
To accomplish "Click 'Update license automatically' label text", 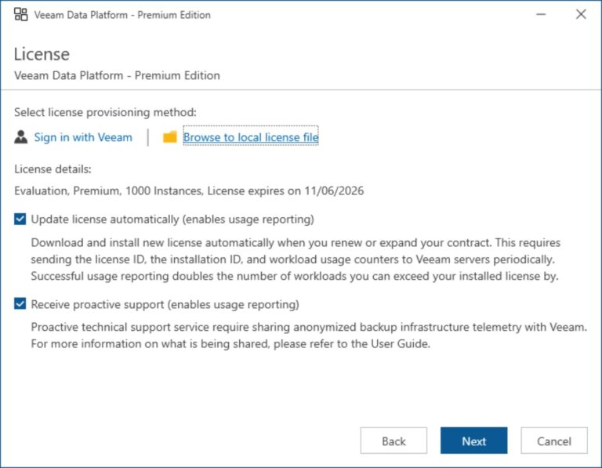I will tap(172, 219).
